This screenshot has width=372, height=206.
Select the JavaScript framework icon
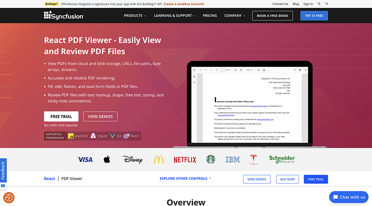coord(71,136)
